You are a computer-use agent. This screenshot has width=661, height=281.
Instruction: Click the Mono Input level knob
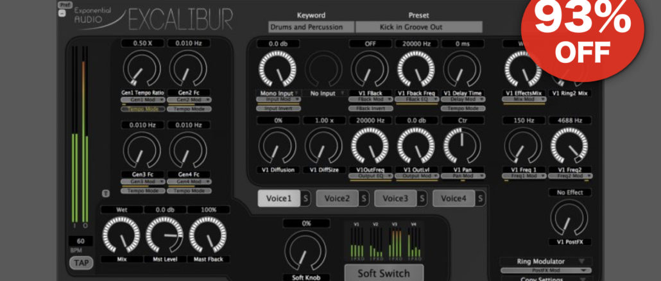coord(277,69)
